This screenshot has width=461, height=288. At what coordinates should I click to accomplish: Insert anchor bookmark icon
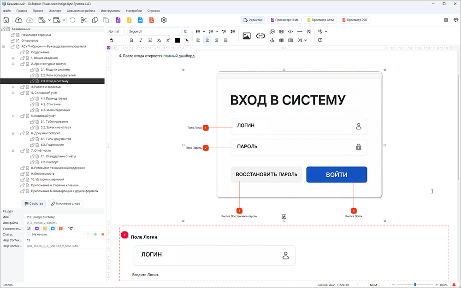(x=272, y=40)
